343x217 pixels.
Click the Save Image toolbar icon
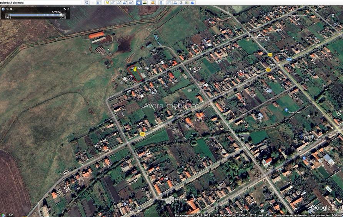pos(181,3)
